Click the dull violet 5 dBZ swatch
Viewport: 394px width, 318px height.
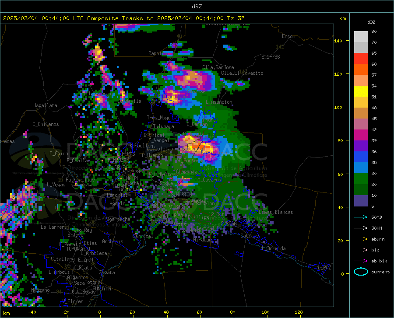coord(361,201)
